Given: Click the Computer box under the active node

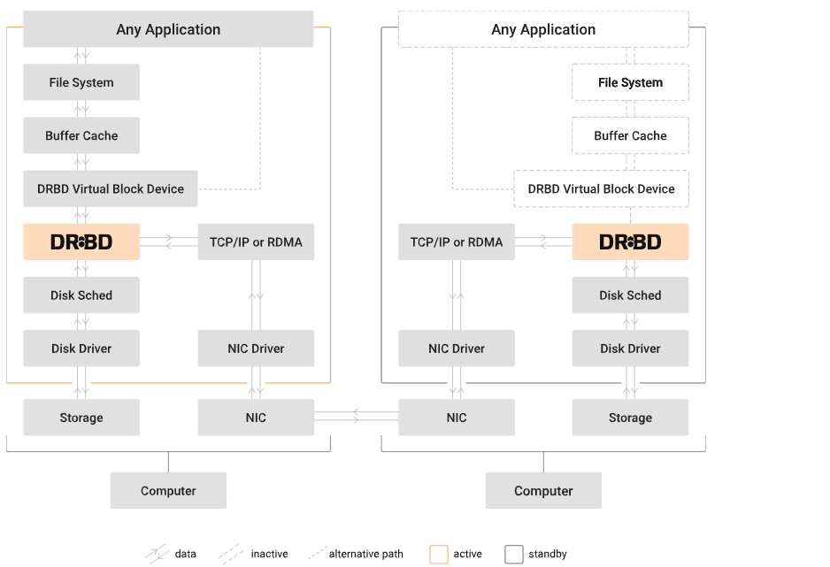Looking at the screenshot, I should [168, 490].
